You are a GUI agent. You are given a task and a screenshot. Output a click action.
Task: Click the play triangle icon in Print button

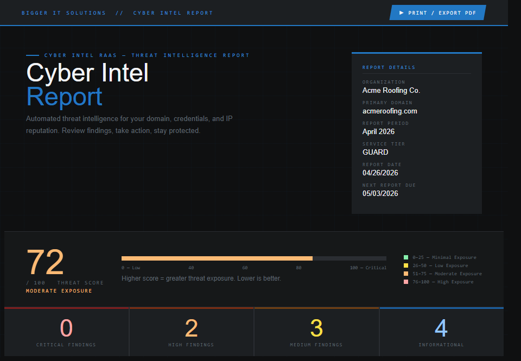[x=402, y=12]
